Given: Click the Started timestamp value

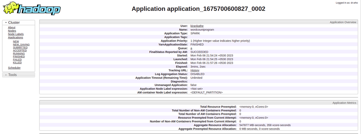Looking at the screenshot, I should pos(212,56).
